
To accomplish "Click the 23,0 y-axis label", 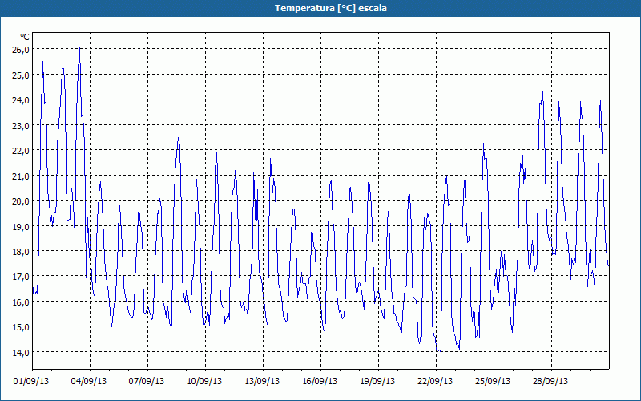I will point(21,126).
